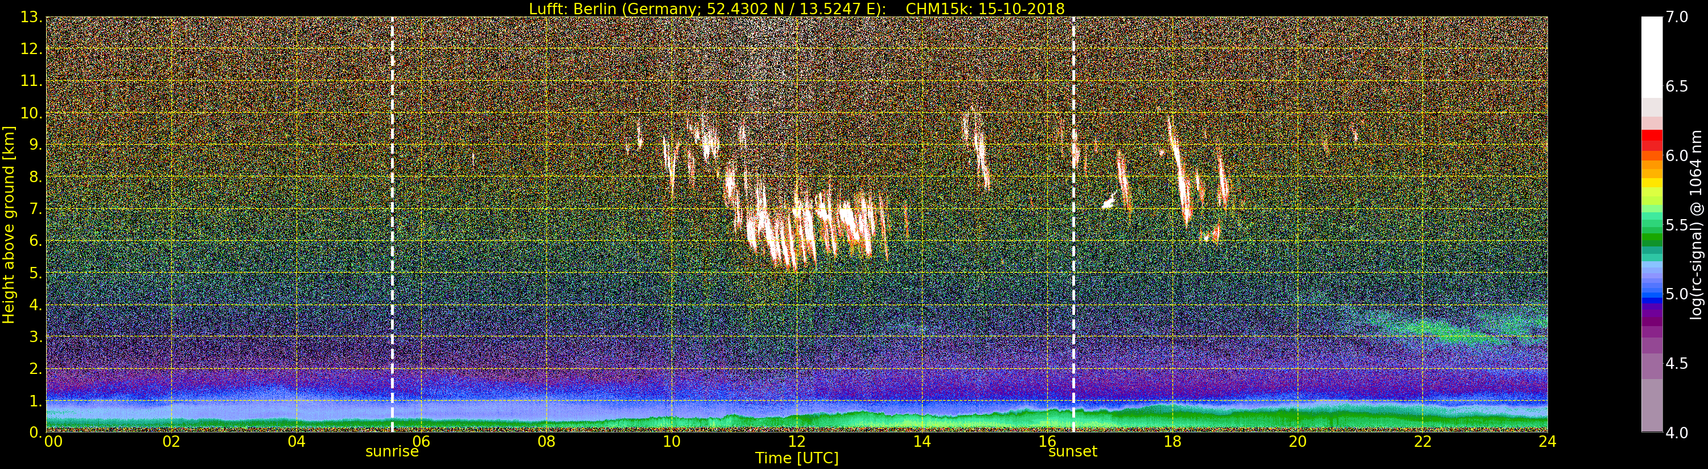The width and height of the screenshot is (1708, 469).
Task: Click the 00 tick on the time axis
Action: (x=52, y=442)
